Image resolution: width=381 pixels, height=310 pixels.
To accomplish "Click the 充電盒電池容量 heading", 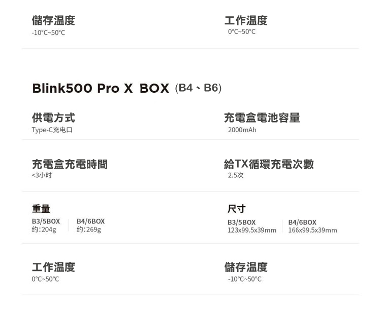I will point(262,118).
